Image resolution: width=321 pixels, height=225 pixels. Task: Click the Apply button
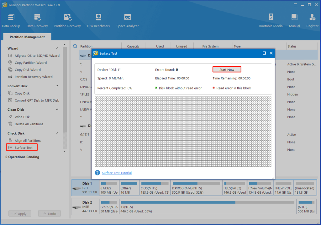[x=20, y=213]
